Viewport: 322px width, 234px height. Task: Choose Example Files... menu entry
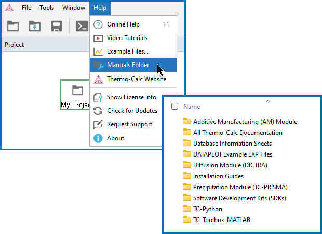click(133, 51)
